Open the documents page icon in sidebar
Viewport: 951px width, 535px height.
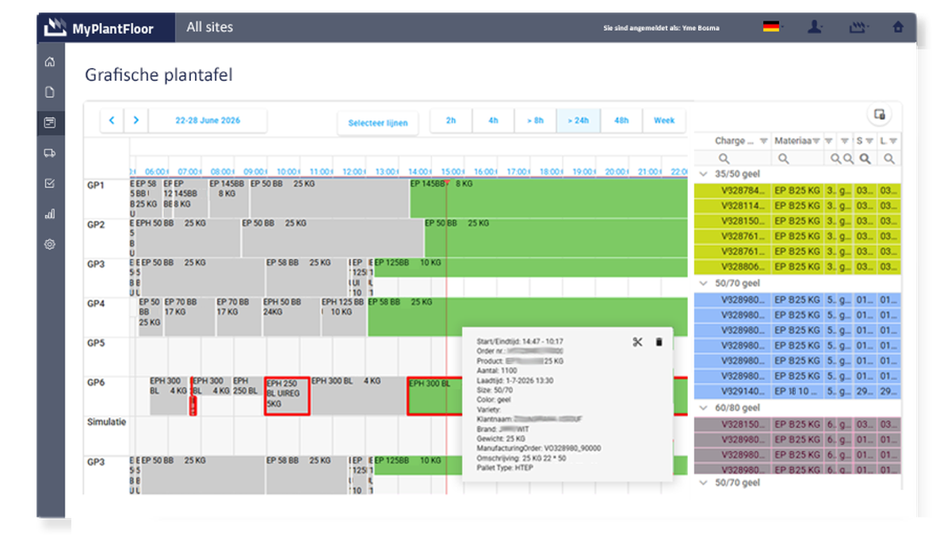click(x=50, y=92)
